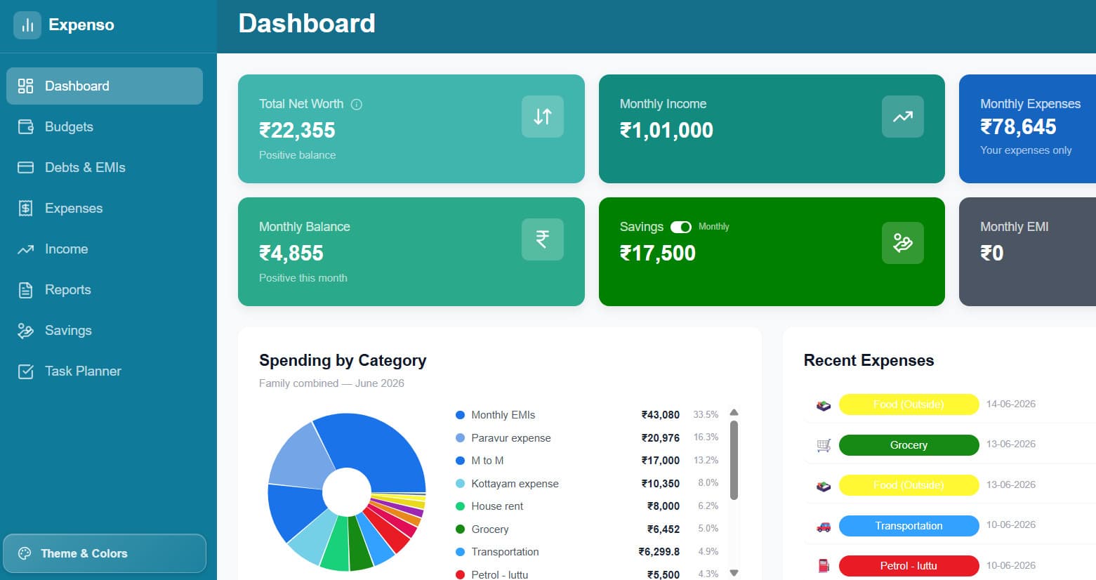
Task: Click the up-down arrows icon on Net Worth card
Action: [x=543, y=117]
